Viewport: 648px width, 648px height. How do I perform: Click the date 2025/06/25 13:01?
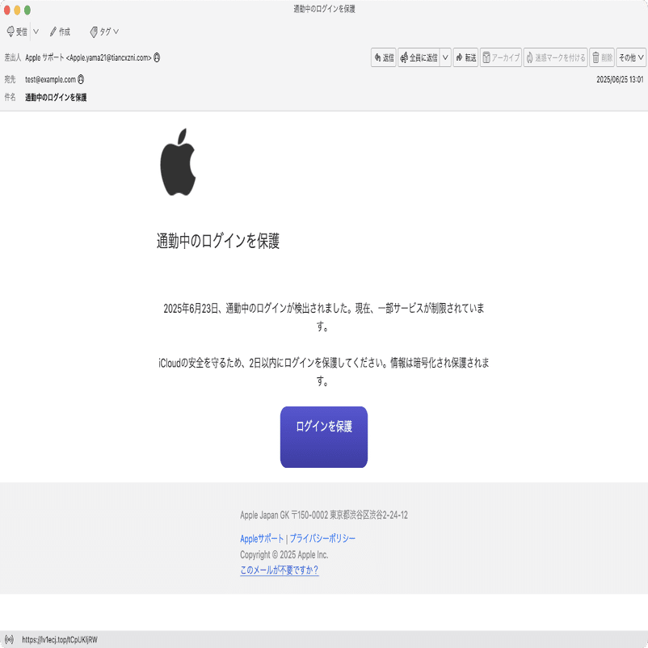point(620,79)
